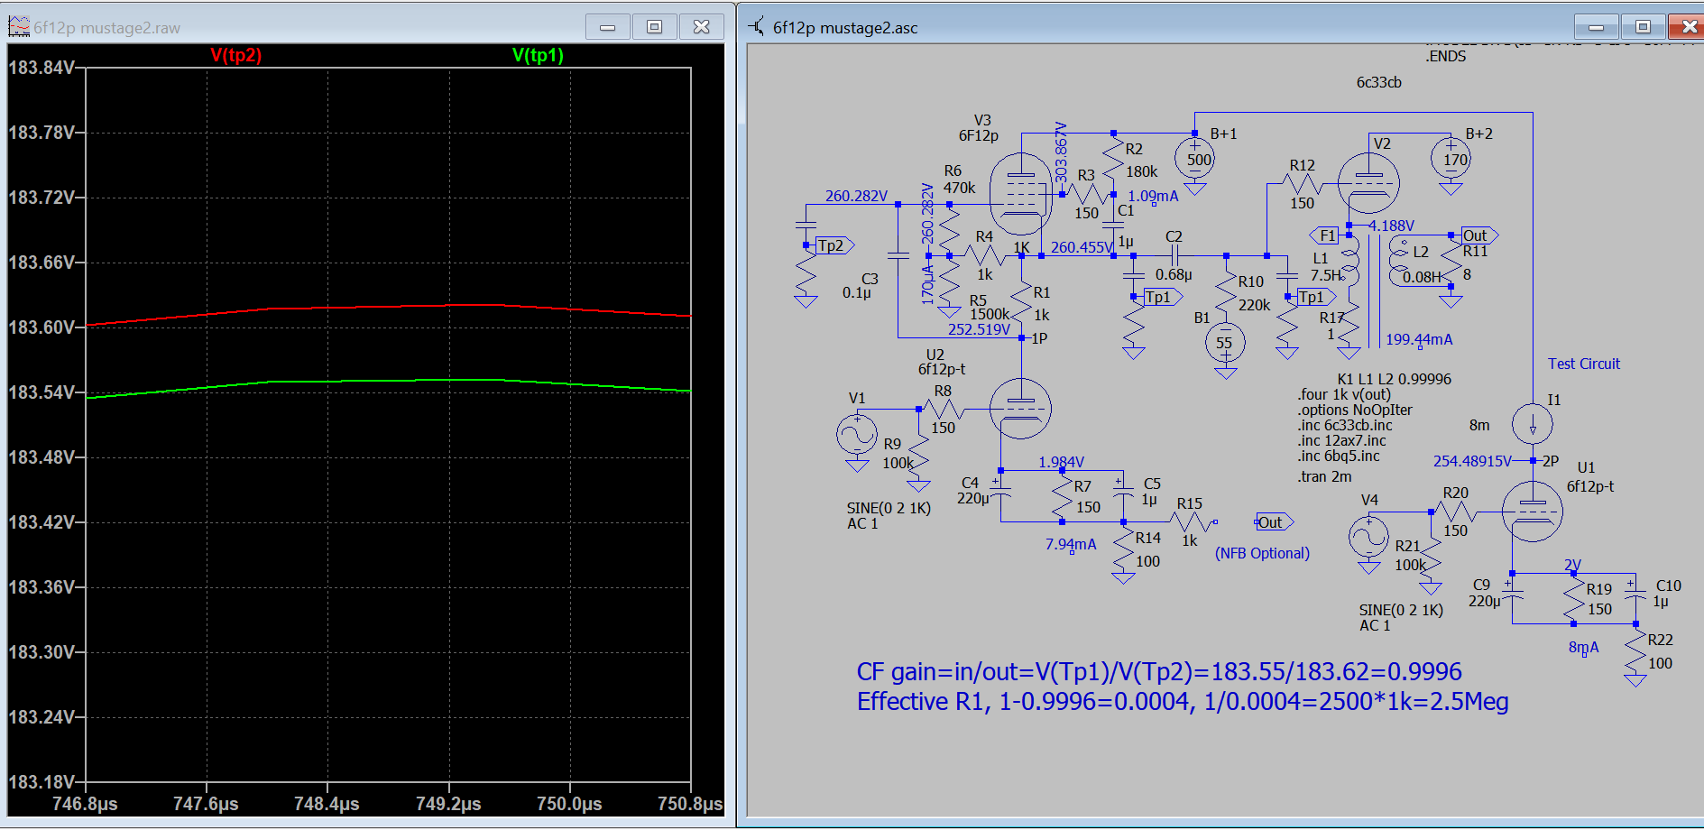The image size is (1704, 830).
Task: Click the Tp1 label flag near C2
Action: point(1162,297)
